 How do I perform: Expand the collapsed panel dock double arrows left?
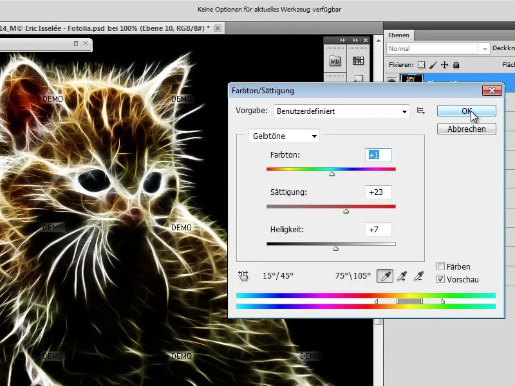342,40
